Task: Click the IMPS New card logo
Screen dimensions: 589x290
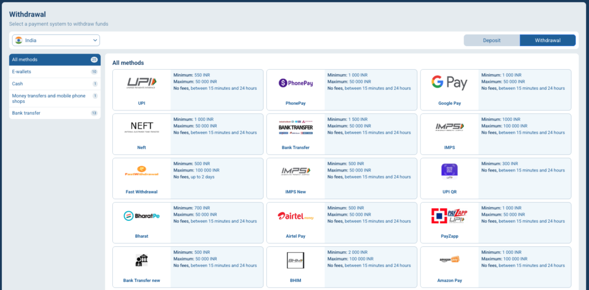Action: 296,171
